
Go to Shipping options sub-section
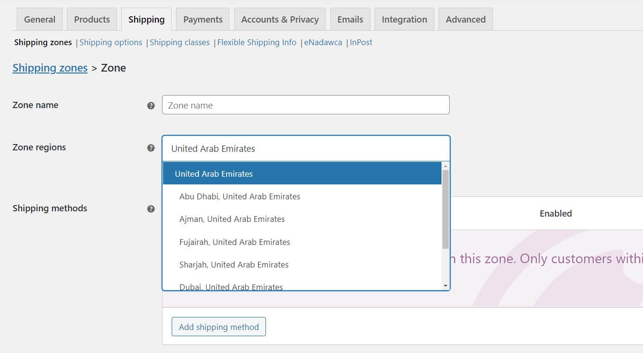point(111,42)
